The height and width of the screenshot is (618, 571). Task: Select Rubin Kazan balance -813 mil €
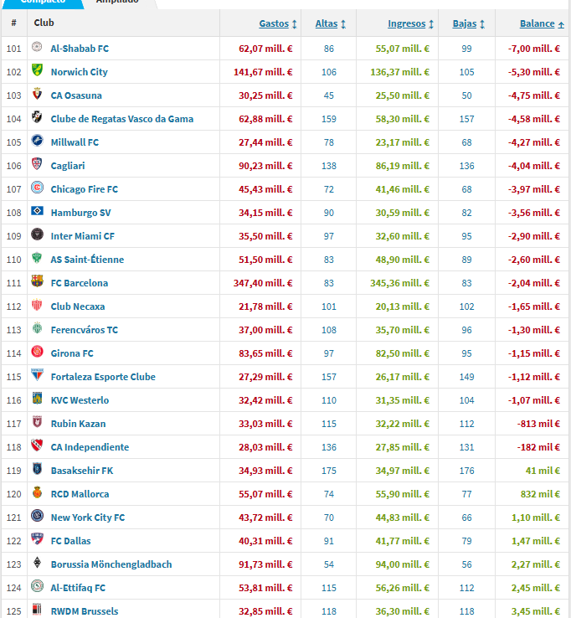point(538,424)
